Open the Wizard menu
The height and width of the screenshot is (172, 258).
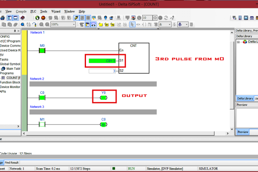pyautogui.click(x=56, y=11)
